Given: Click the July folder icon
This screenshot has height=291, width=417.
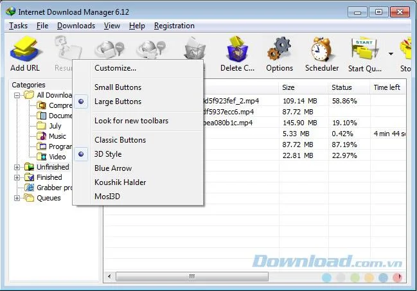Looking at the screenshot, I should point(42,125).
